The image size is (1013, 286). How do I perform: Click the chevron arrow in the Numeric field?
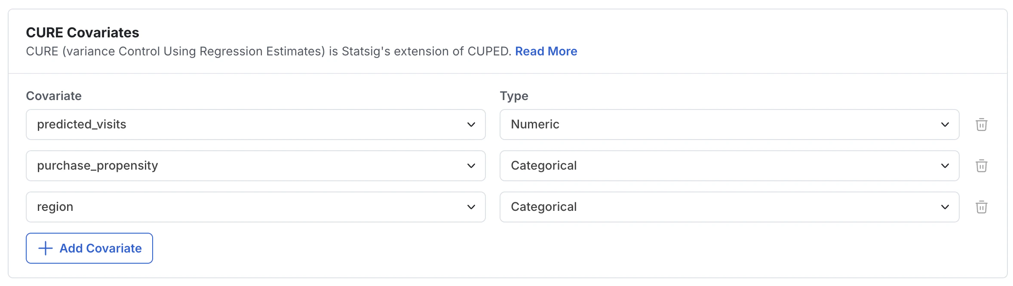pyautogui.click(x=945, y=125)
